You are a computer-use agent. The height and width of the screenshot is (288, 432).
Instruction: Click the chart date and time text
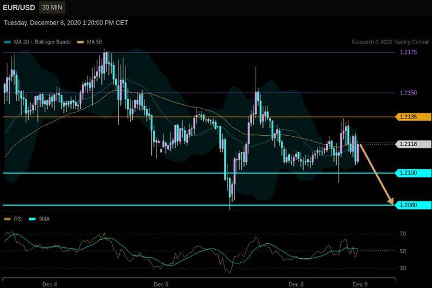(66, 23)
